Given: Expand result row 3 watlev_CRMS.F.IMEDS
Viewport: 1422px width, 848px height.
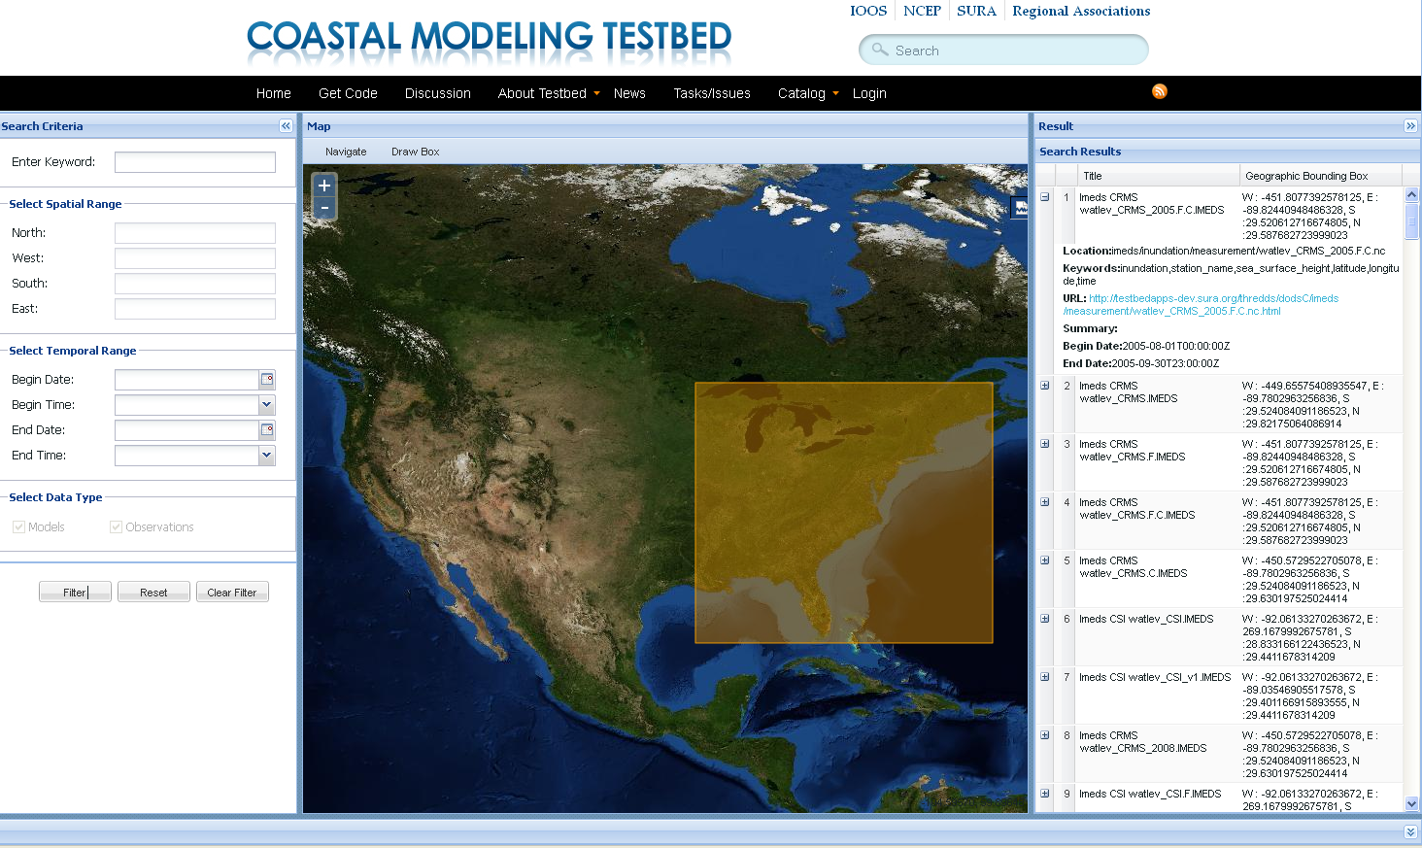Looking at the screenshot, I should (x=1045, y=444).
